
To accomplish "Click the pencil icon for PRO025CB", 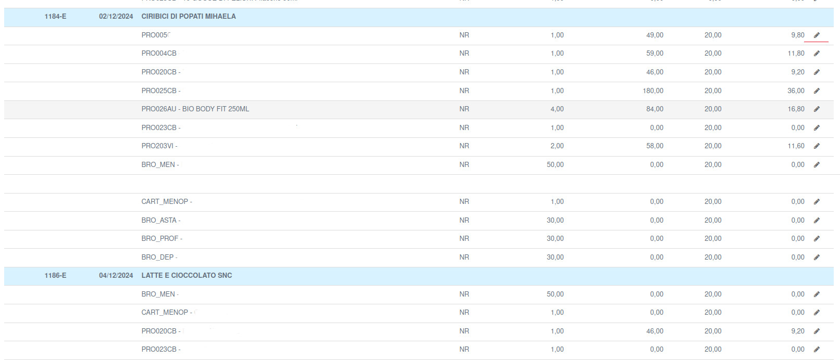I will point(817,91).
